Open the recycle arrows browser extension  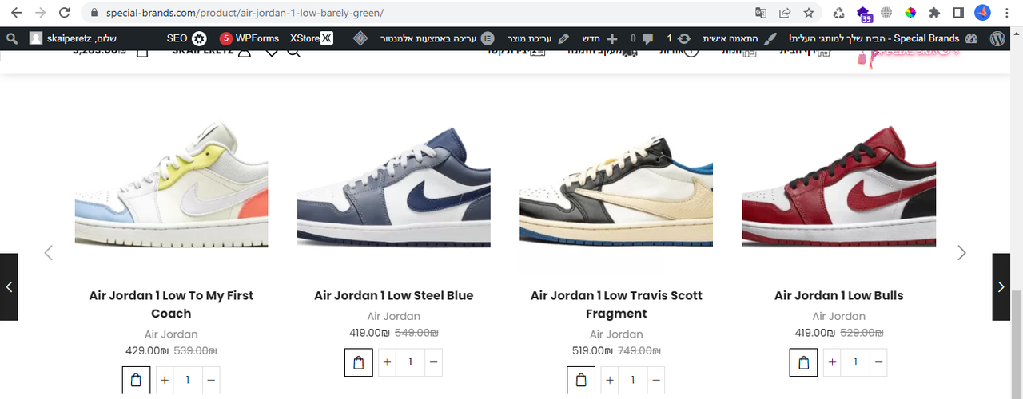[x=838, y=13]
